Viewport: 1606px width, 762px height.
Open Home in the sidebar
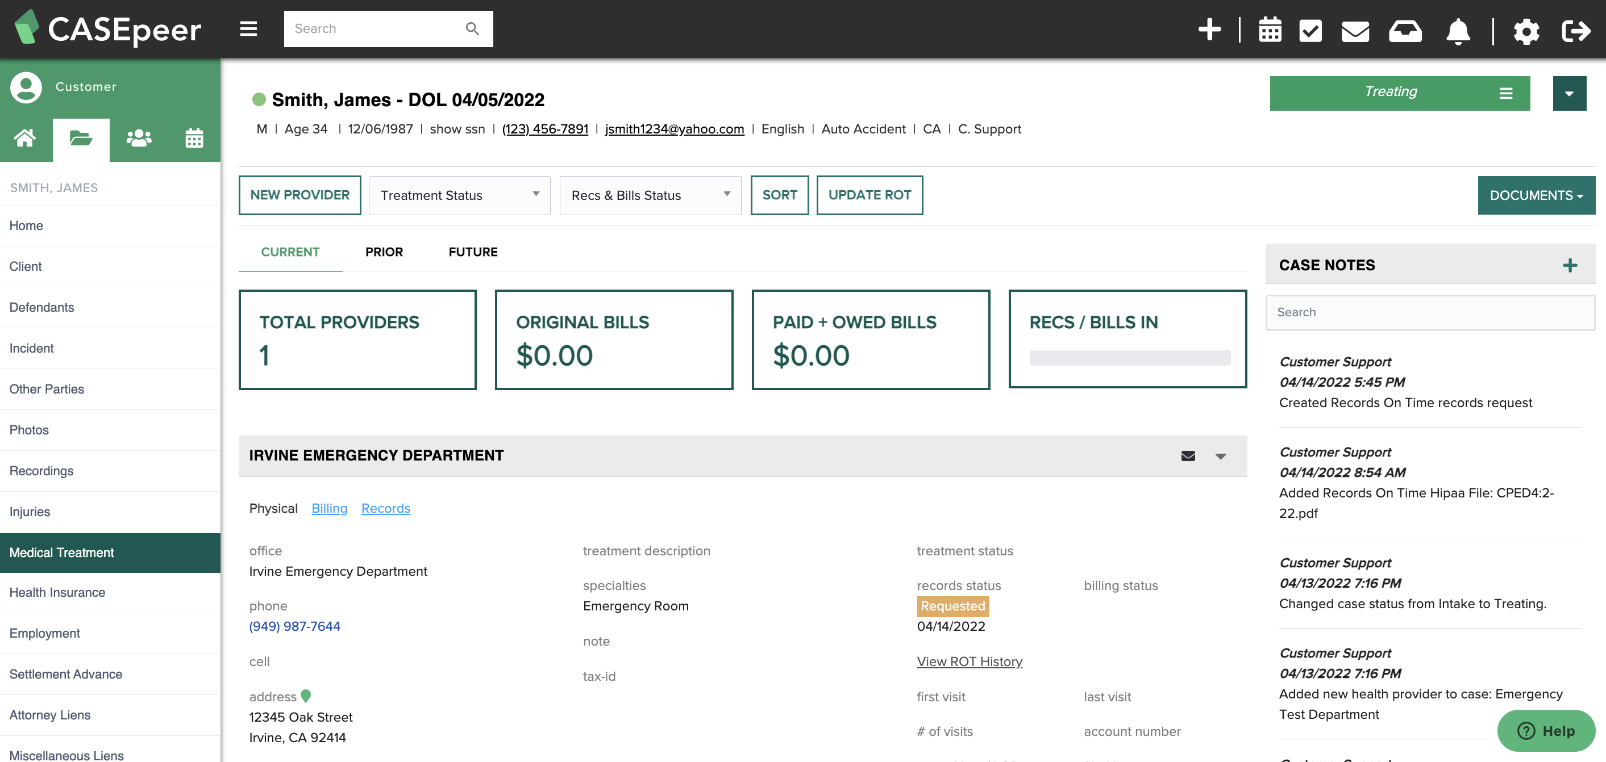click(x=110, y=225)
